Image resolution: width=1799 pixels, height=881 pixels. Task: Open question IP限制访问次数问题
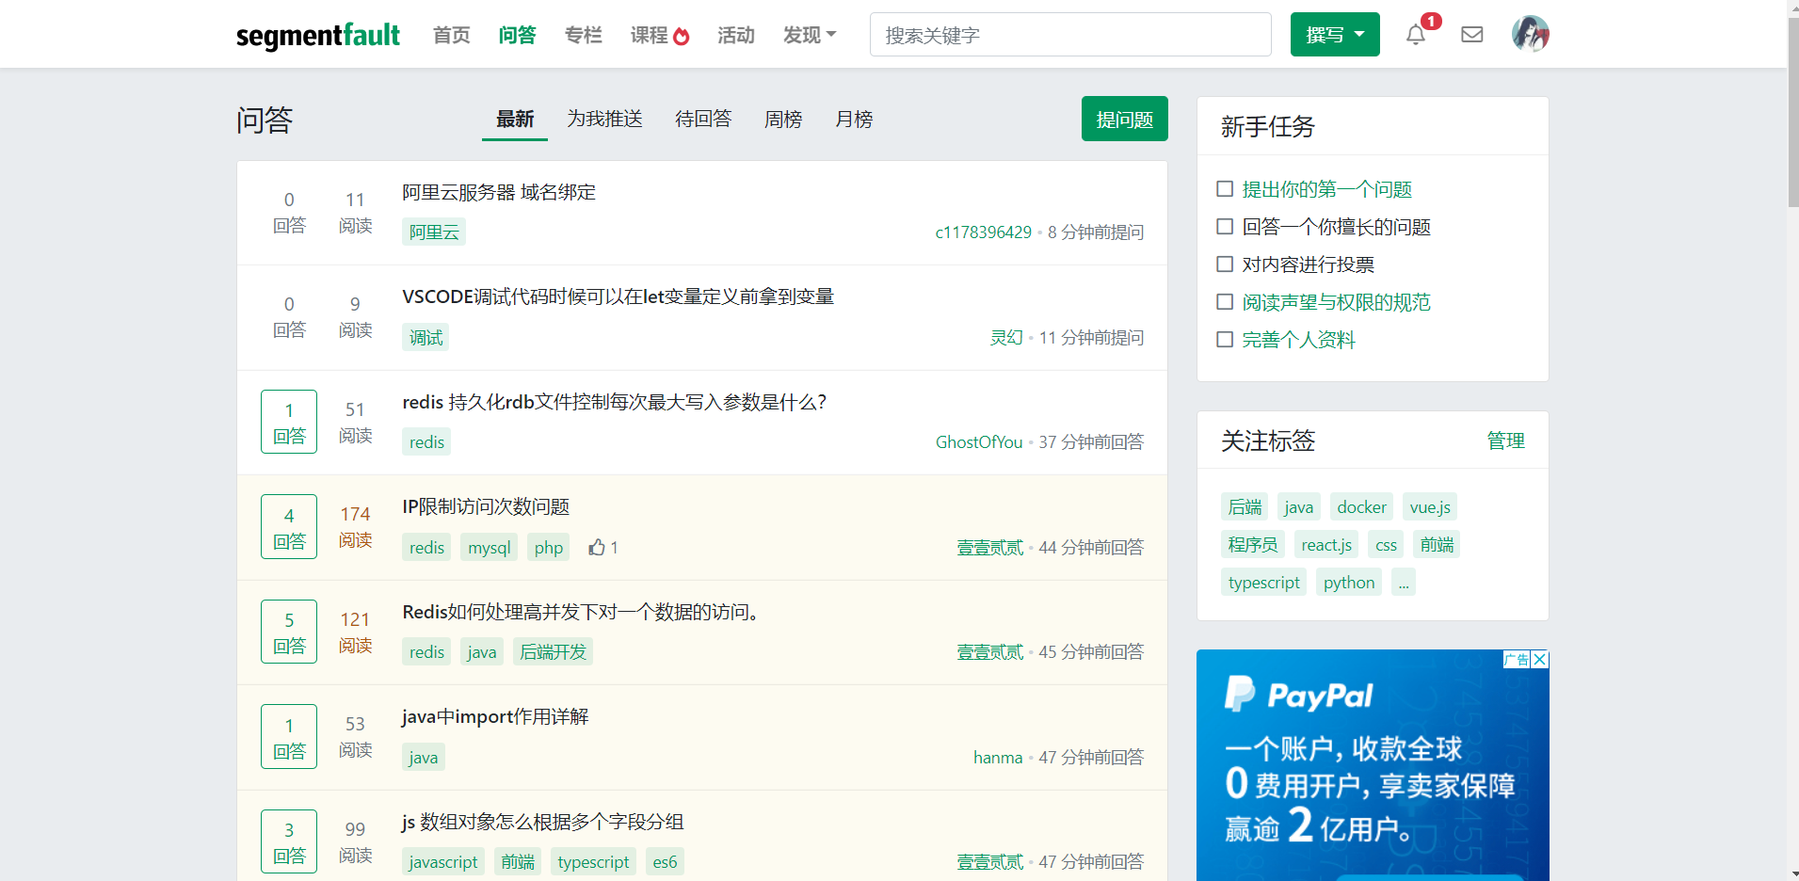[x=486, y=506]
